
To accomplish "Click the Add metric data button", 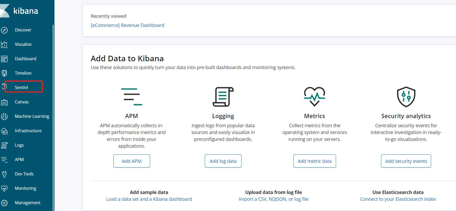I will [315, 161].
